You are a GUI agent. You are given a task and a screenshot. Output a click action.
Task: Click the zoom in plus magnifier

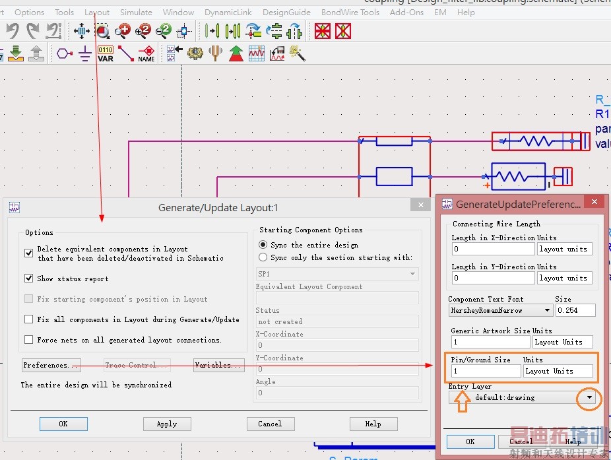[123, 31]
